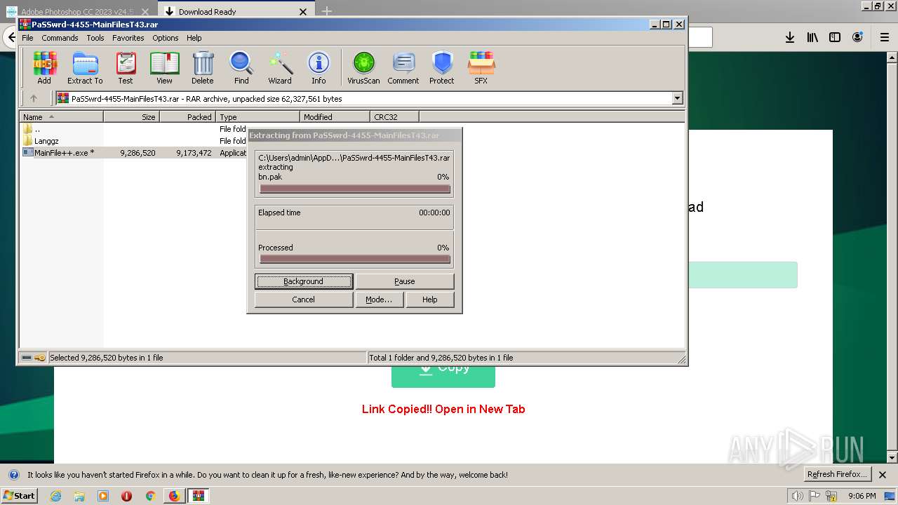Image resolution: width=898 pixels, height=505 pixels.
Task: Go up one folder level arrow
Action: (33, 99)
